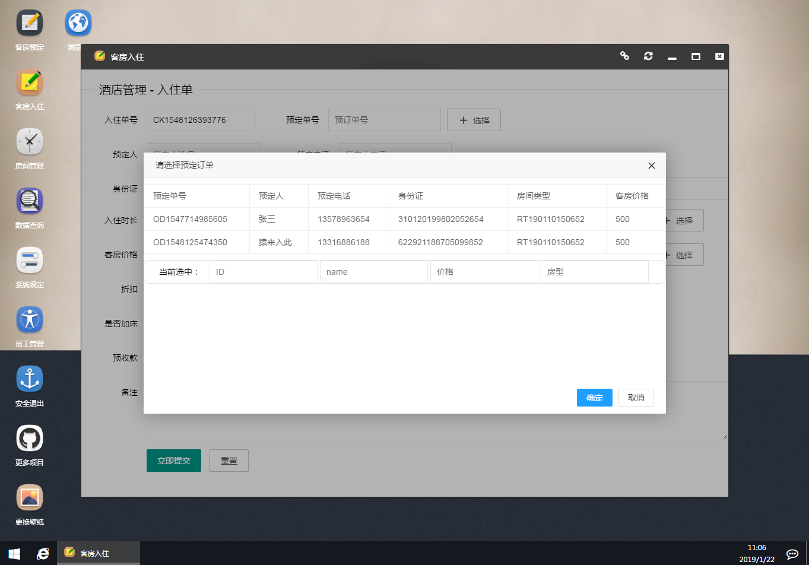Close the 请选择预定订单 dialog
This screenshot has width=809, height=565.
[x=651, y=166]
